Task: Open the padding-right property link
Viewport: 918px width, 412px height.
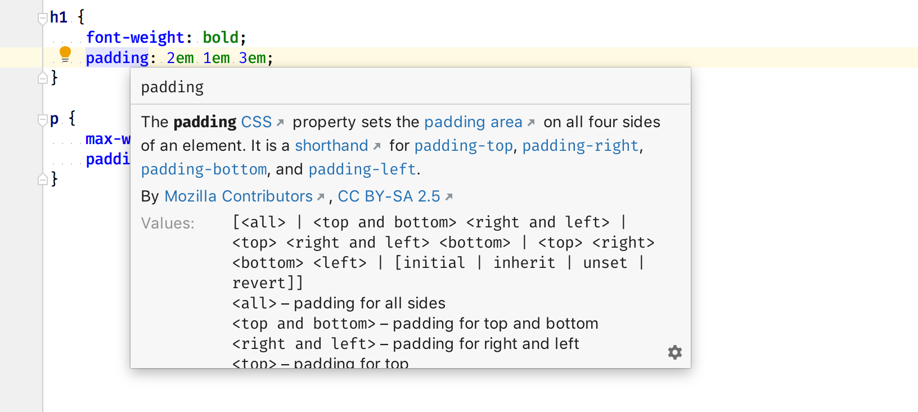Action: click(580, 146)
